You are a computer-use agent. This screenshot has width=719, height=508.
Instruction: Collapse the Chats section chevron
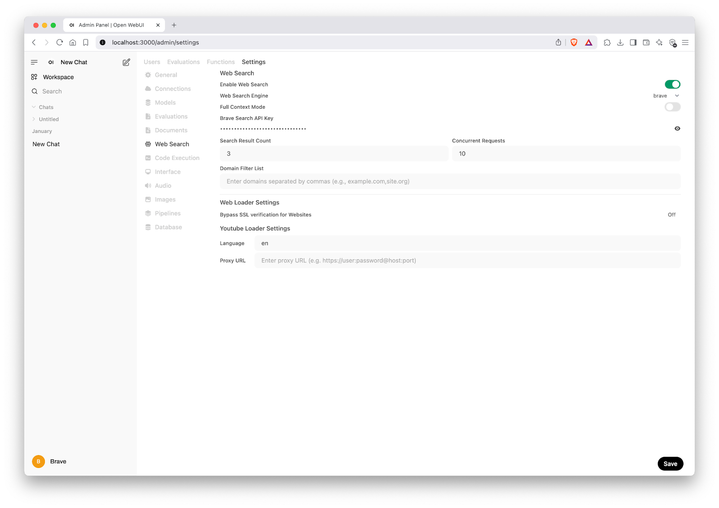34,107
